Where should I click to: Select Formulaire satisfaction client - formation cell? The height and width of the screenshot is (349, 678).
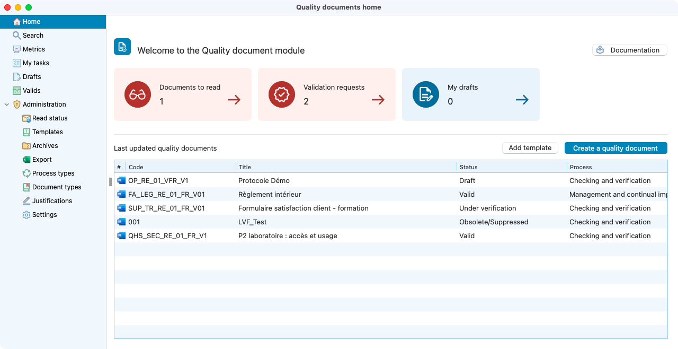304,208
